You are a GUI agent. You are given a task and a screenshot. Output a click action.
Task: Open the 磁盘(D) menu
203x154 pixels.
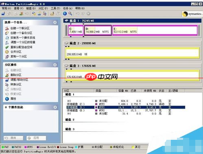pos(31,9)
